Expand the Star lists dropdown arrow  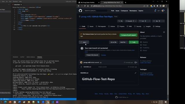tap(163, 21)
